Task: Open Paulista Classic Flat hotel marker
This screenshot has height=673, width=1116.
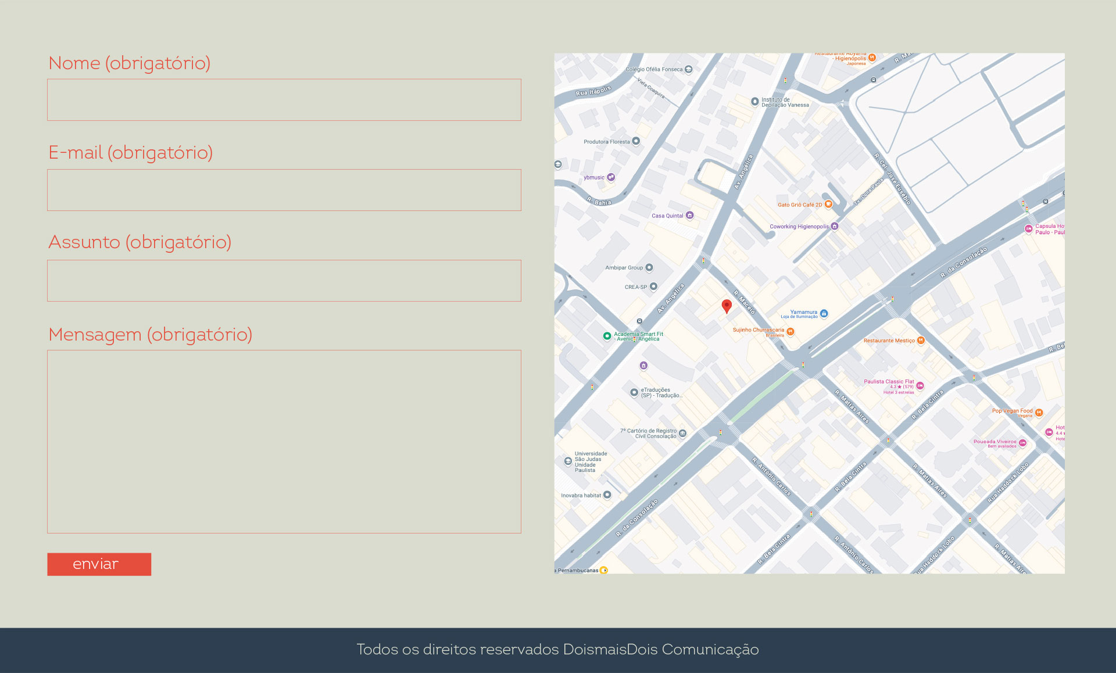Action: (920, 385)
